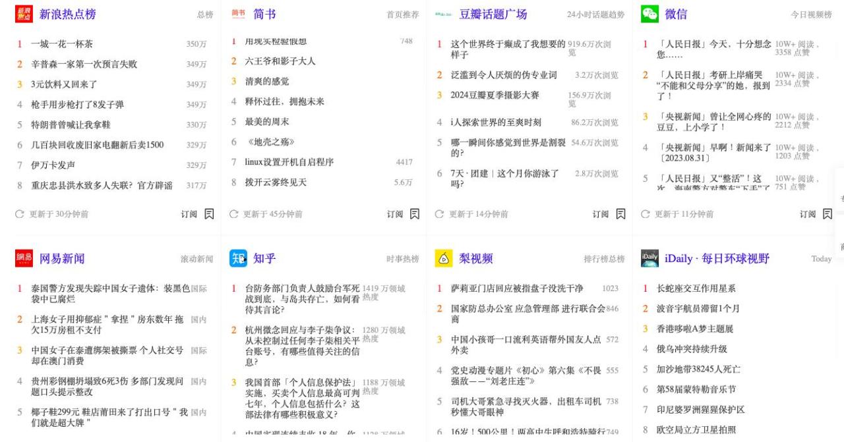The height and width of the screenshot is (442, 844).
Task: Open 网易 headline 上海女子用抑郁症拿捏房东
Action: click(x=108, y=325)
